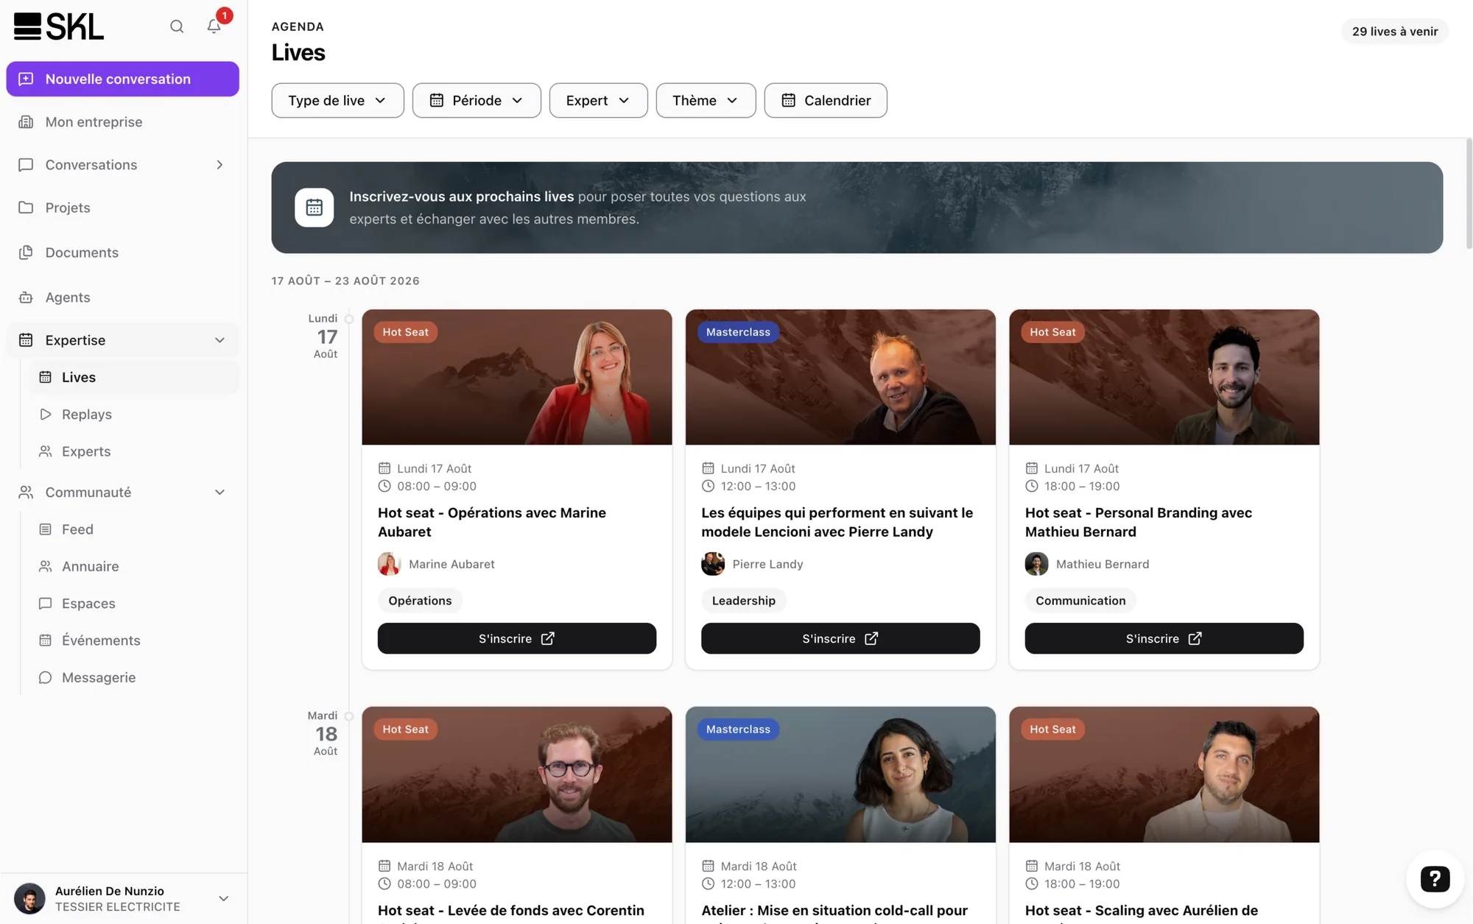This screenshot has height=924, width=1473.
Task: Click Mathieu Bernard's small avatar
Action: [1037, 564]
